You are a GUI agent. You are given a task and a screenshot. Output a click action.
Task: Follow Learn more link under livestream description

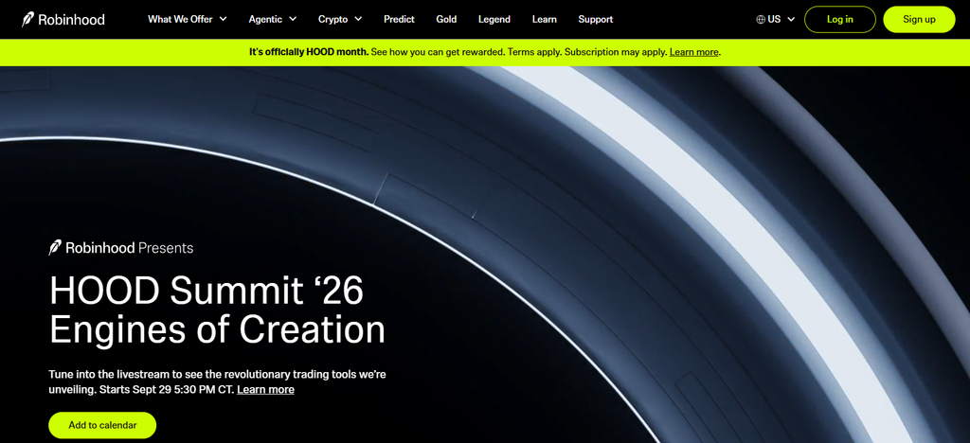(265, 389)
